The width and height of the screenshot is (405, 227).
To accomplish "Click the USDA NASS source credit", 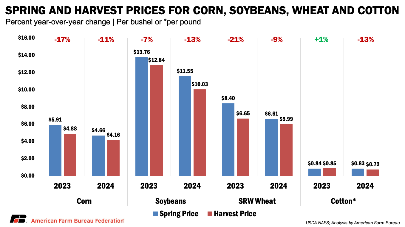I will coord(353,223).
